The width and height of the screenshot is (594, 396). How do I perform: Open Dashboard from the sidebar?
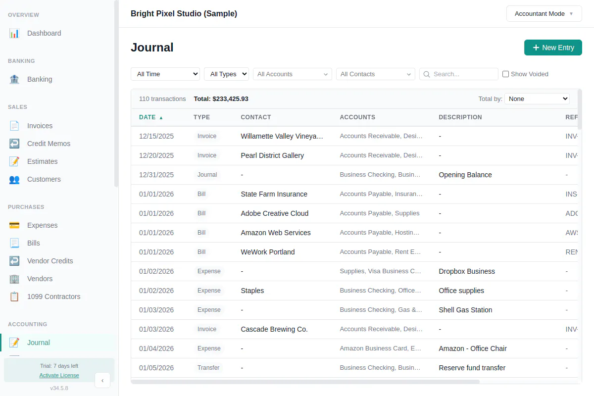(x=59, y=33)
